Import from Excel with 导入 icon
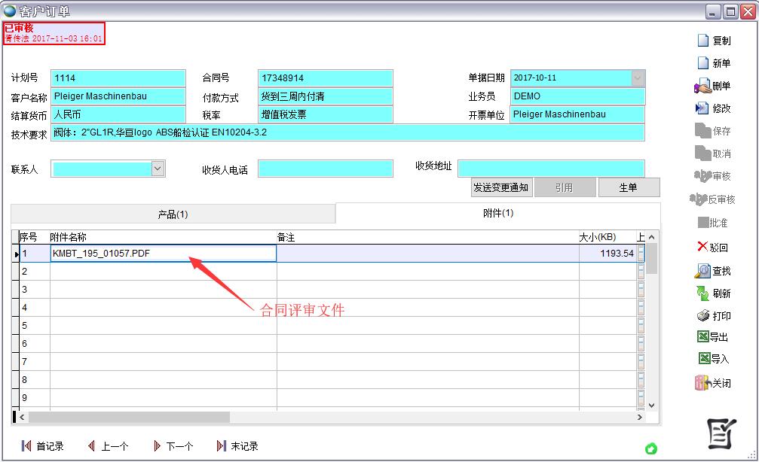 point(702,359)
